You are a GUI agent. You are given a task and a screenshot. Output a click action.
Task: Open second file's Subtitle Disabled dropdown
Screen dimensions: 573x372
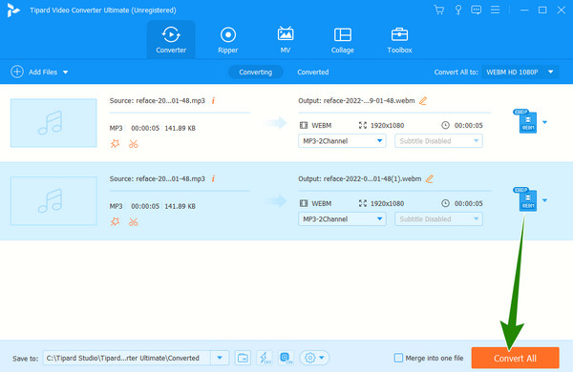438,219
